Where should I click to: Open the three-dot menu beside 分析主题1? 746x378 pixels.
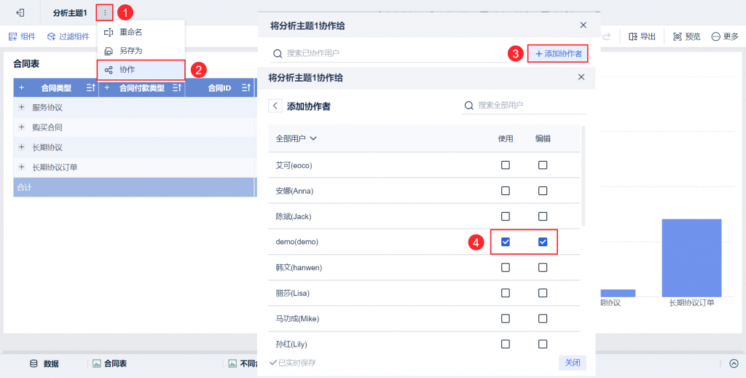click(x=105, y=13)
